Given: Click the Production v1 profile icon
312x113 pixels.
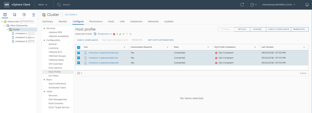Looking at the screenshot, I should click(95, 34).
